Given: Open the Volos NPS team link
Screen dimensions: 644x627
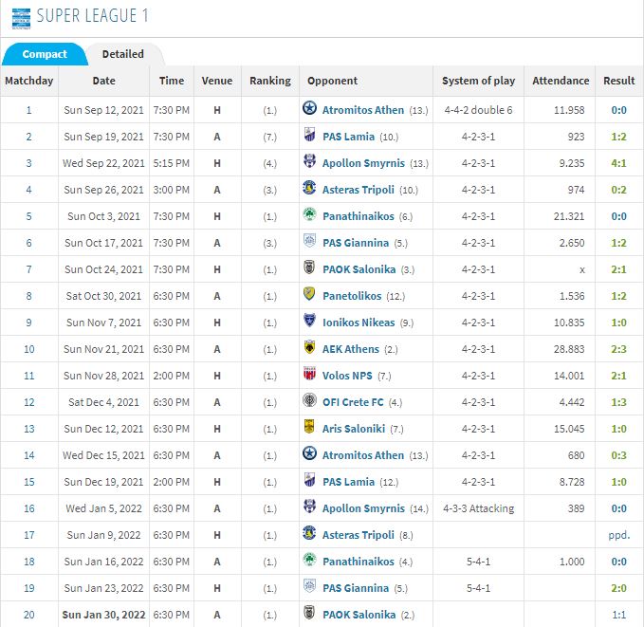Looking at the screenshot, I should point(347,376).
